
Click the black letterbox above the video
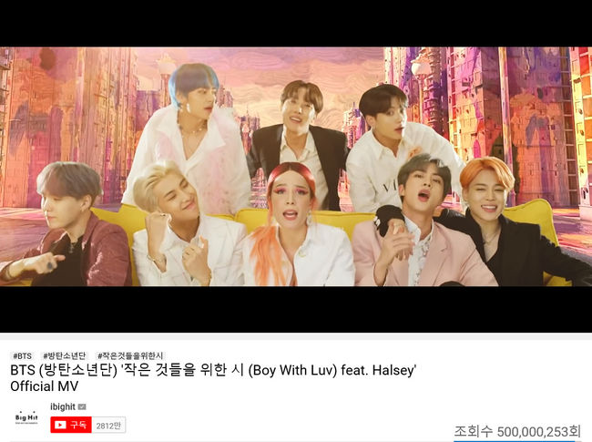296,24
